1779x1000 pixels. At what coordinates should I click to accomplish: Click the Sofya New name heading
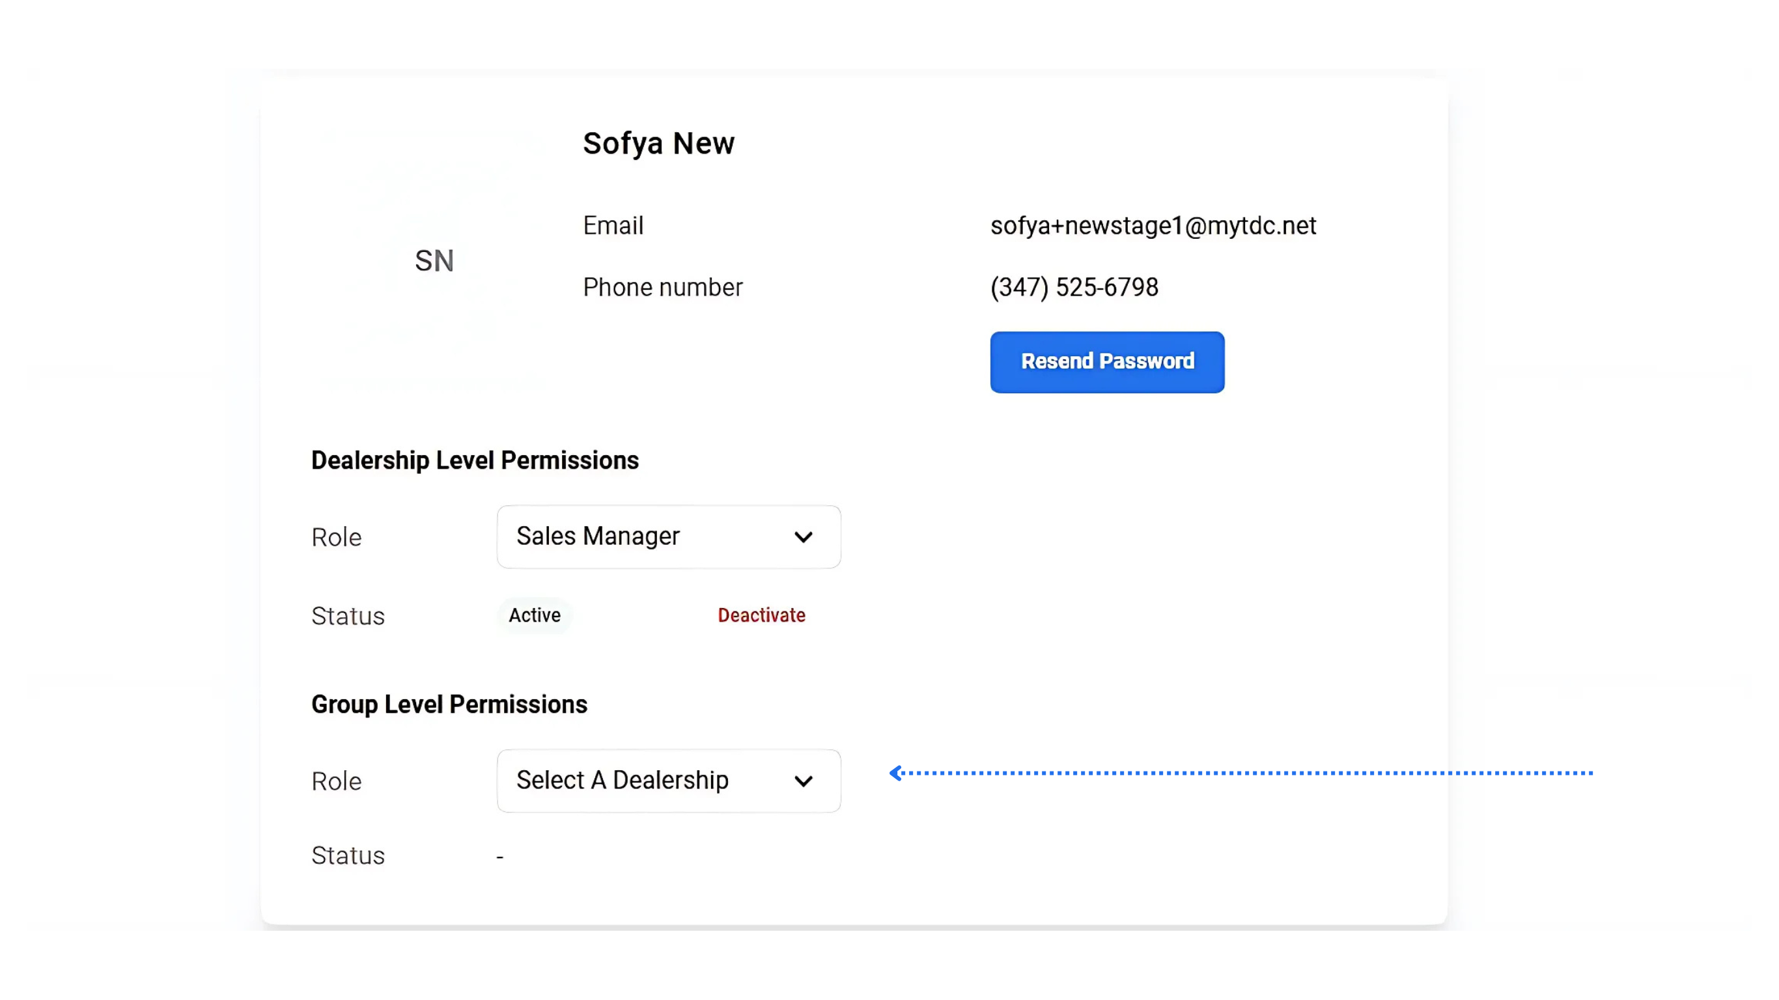658,144
